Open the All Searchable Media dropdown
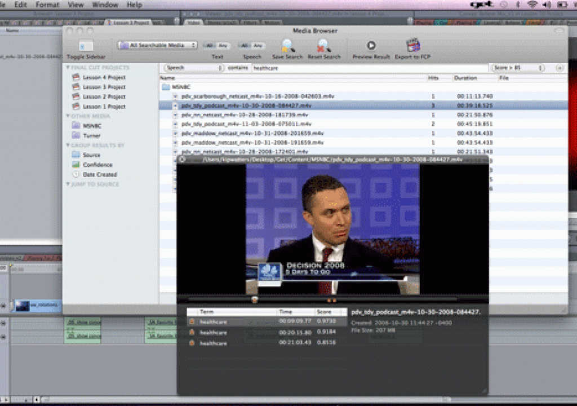This screenshot has width=577, height=406. click(157, 45)
